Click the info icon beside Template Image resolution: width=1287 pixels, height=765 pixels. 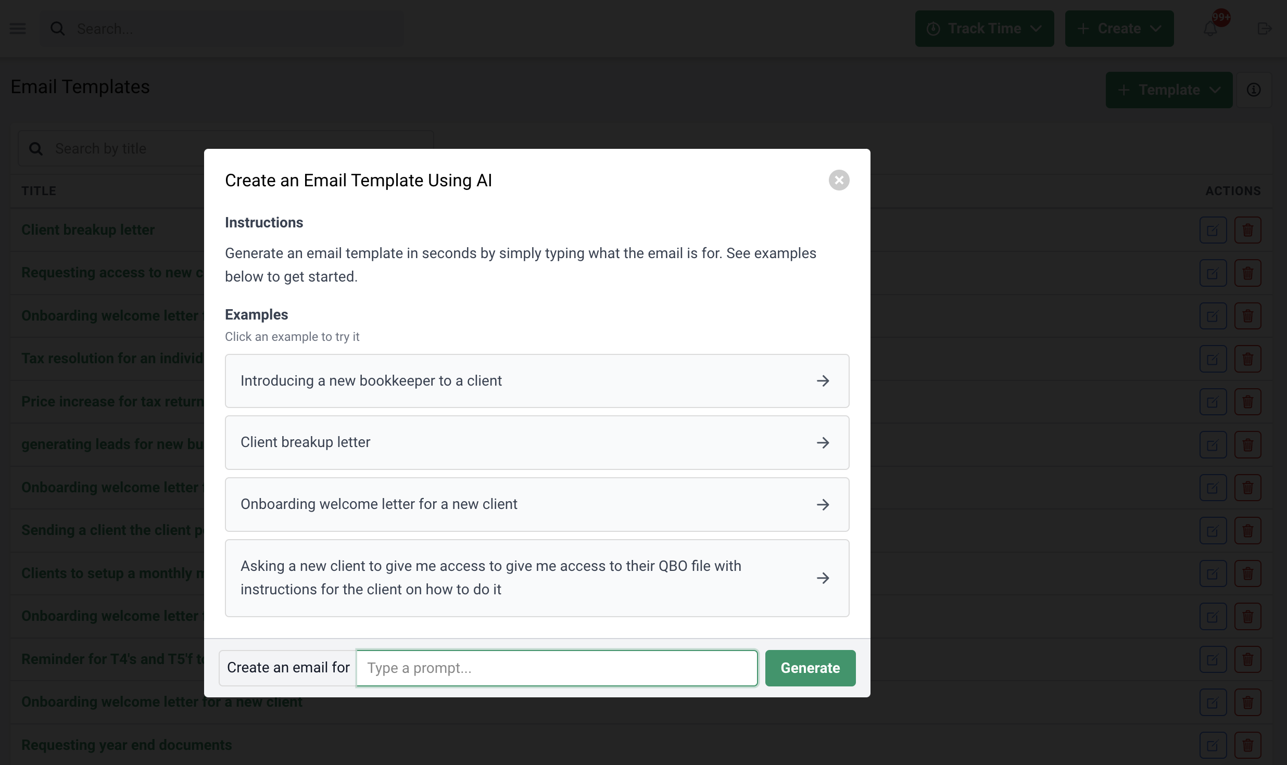(1254, 90)
